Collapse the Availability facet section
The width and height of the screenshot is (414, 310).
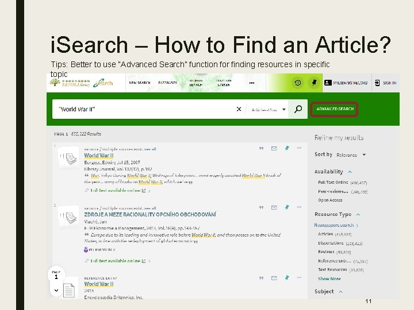(350, 172)
